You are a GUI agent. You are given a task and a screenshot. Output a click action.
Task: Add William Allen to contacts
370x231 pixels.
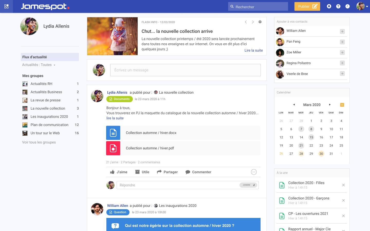[342, 31]
